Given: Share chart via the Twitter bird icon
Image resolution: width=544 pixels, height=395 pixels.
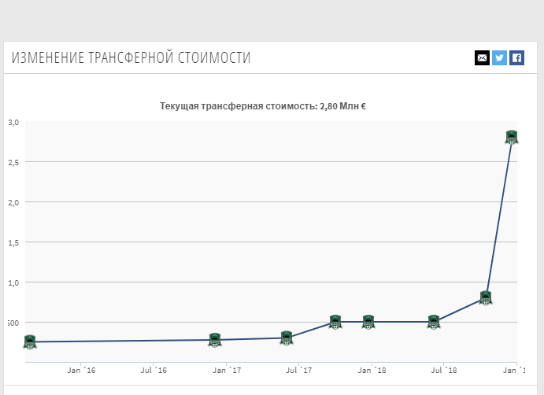Looking at the screenshot, I should click(499, 57).
